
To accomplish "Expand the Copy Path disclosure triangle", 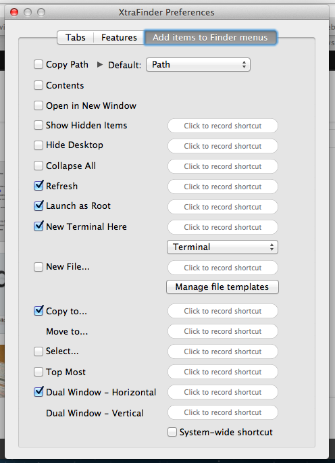I will pyautogui.click(x=100, y=65).
